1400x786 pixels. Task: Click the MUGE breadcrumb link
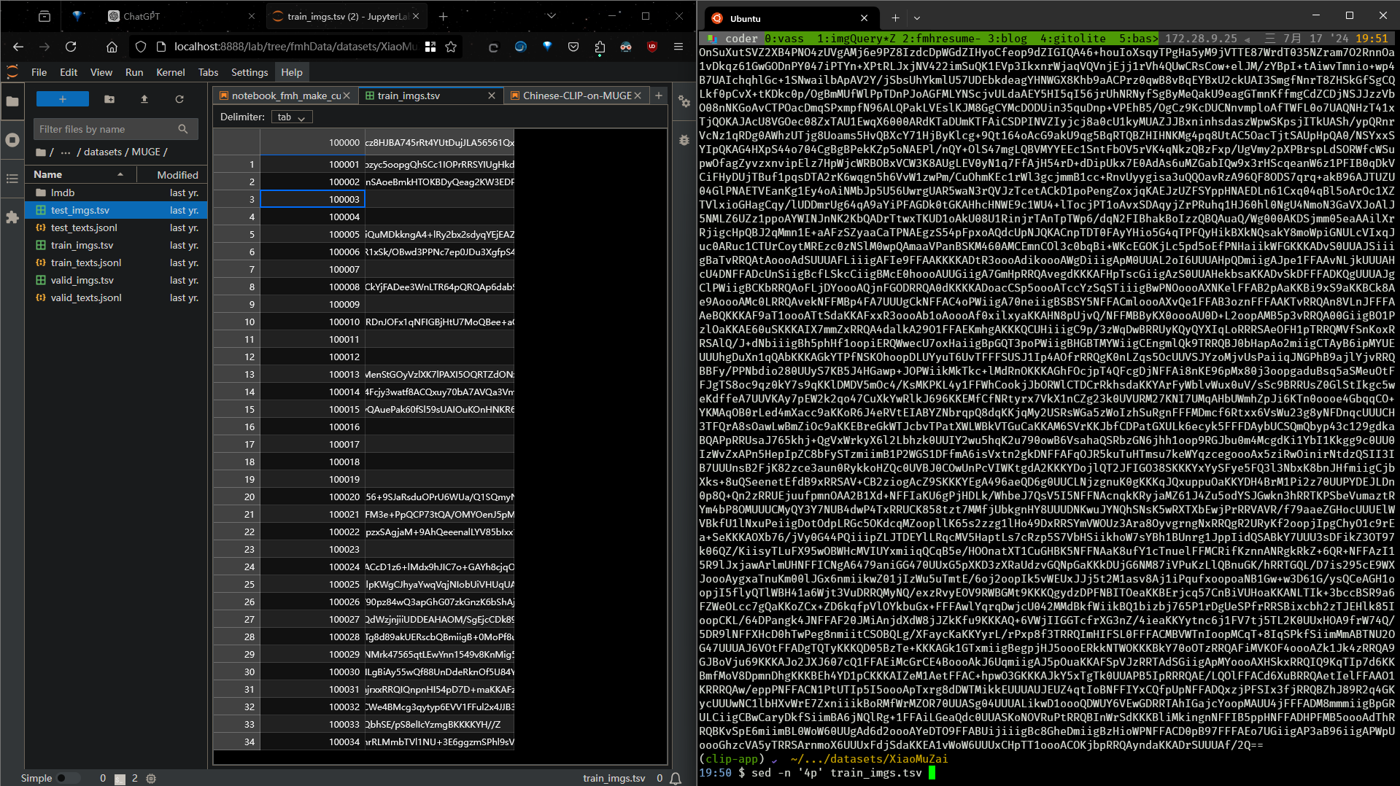tap(146, 152)
